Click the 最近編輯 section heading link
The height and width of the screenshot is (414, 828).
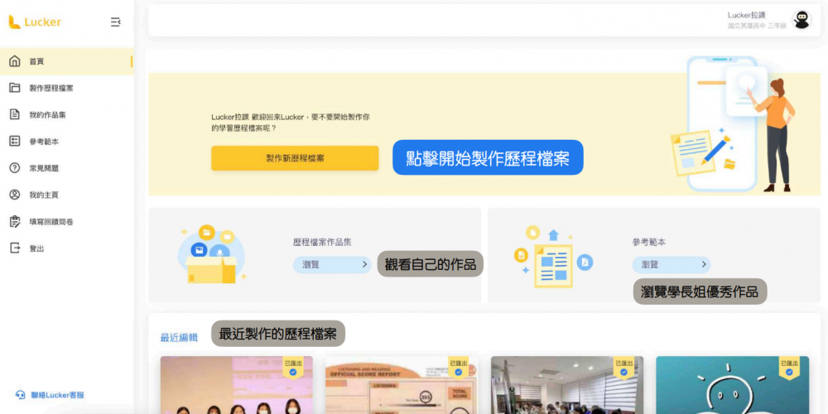point(179,338)
